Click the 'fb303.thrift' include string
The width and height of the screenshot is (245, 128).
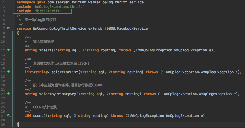tap(47, 11)
